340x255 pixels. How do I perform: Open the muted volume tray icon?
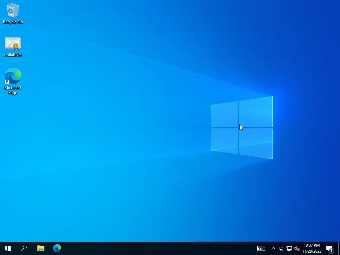click(297, 248)
